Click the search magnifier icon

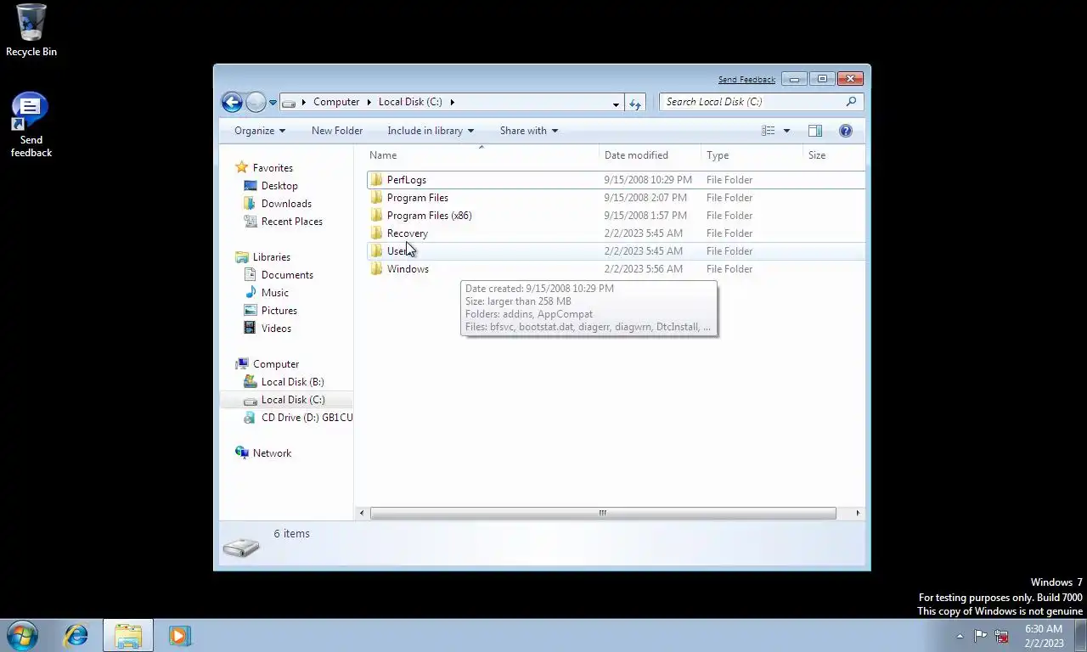(851, 102)
